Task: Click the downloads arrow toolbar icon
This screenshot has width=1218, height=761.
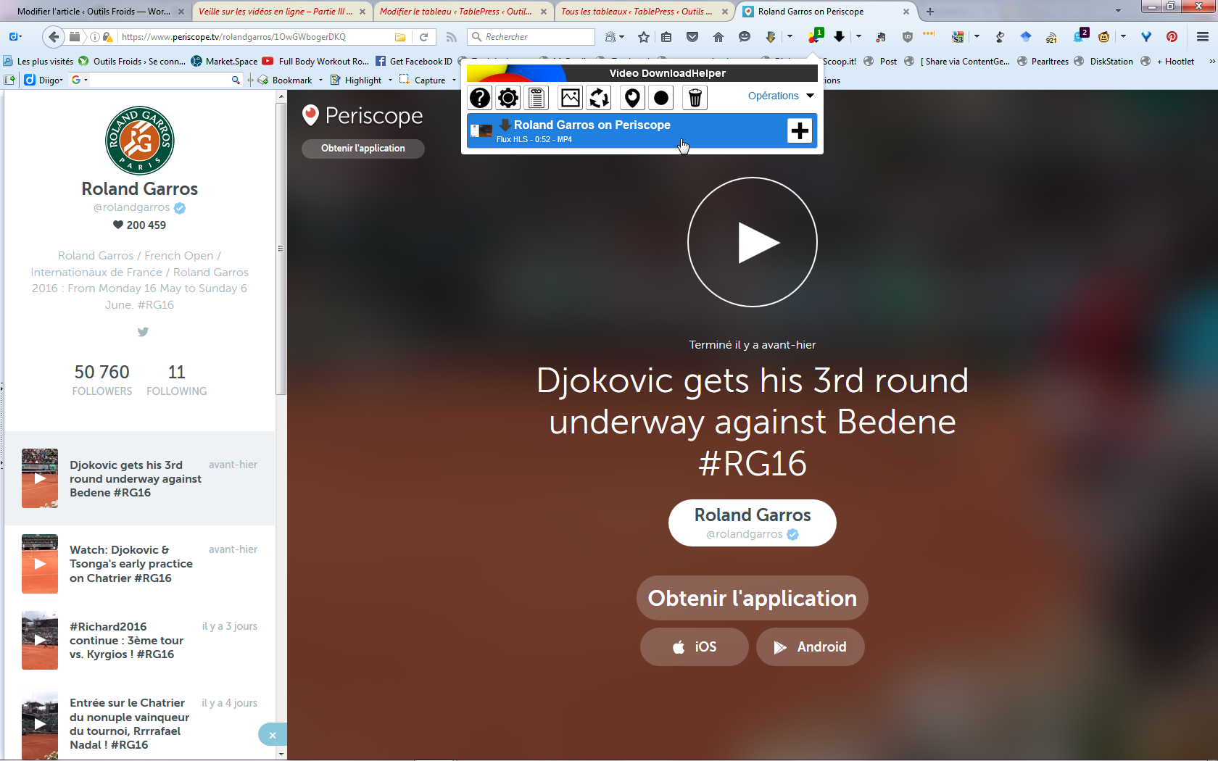Action: [839, 37]
